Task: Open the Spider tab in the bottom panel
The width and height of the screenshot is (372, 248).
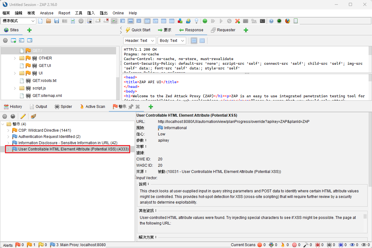Action: coord(63,107)
